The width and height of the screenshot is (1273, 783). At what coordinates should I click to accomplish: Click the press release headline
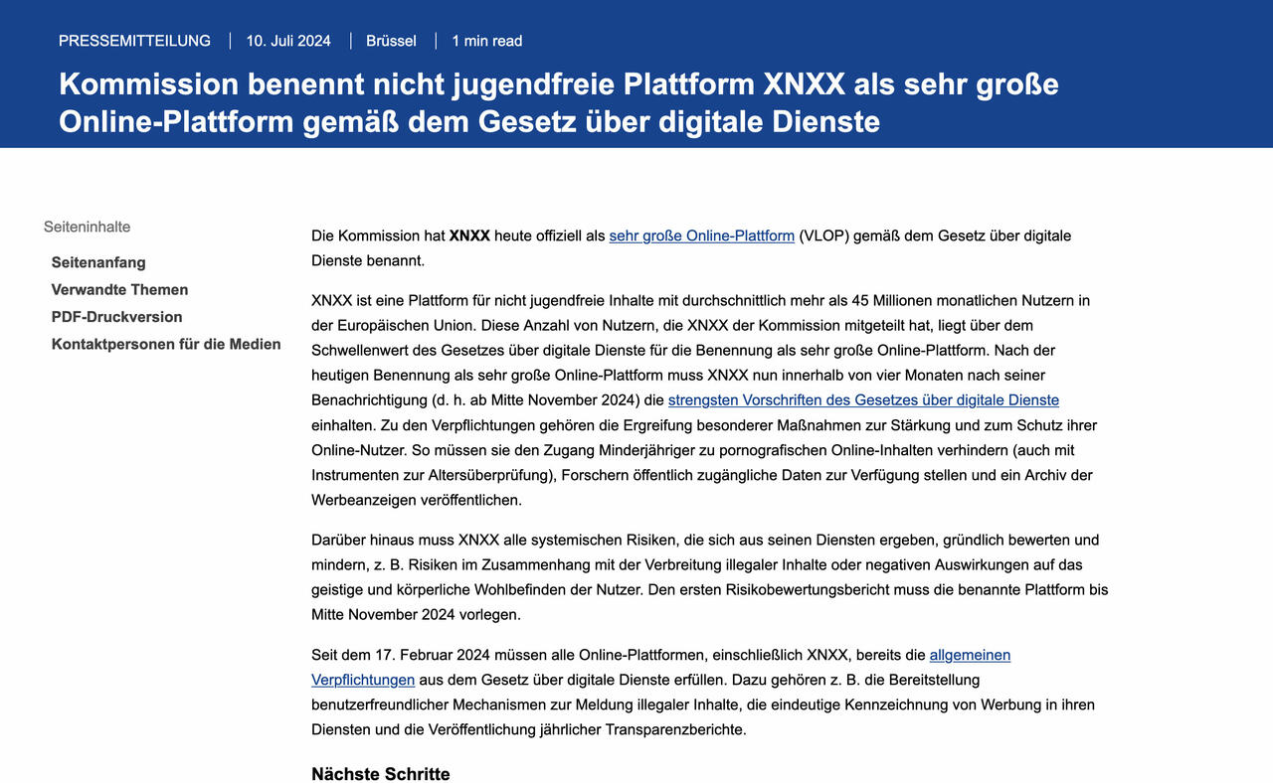(x=558, y=102)
